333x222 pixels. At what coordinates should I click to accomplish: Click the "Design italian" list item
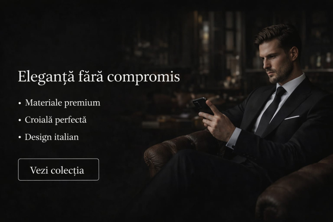[52, 137]
